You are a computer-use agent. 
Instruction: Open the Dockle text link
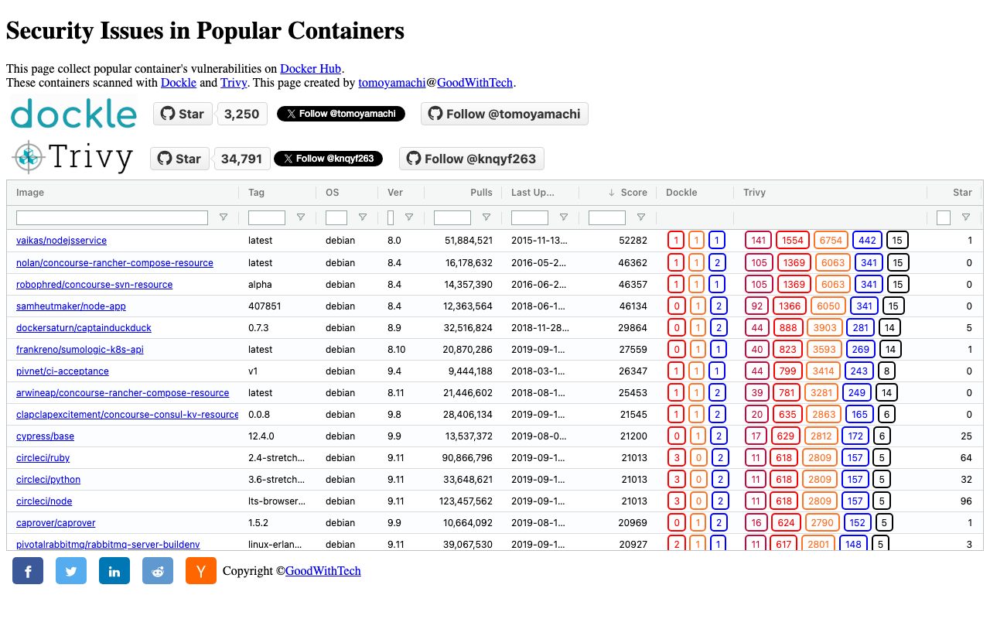pos(179,83)
